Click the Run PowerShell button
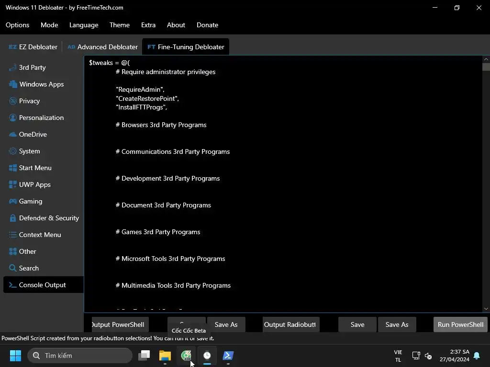490x367 pixels. point(460,324)
